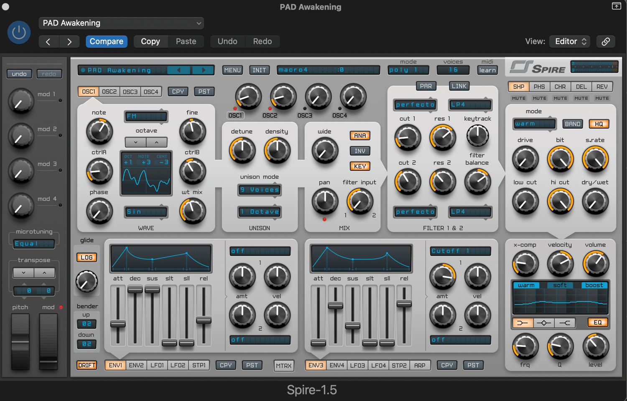
Task: Open the 1 Octave unison selector
Action: click(x=260, y=212)
